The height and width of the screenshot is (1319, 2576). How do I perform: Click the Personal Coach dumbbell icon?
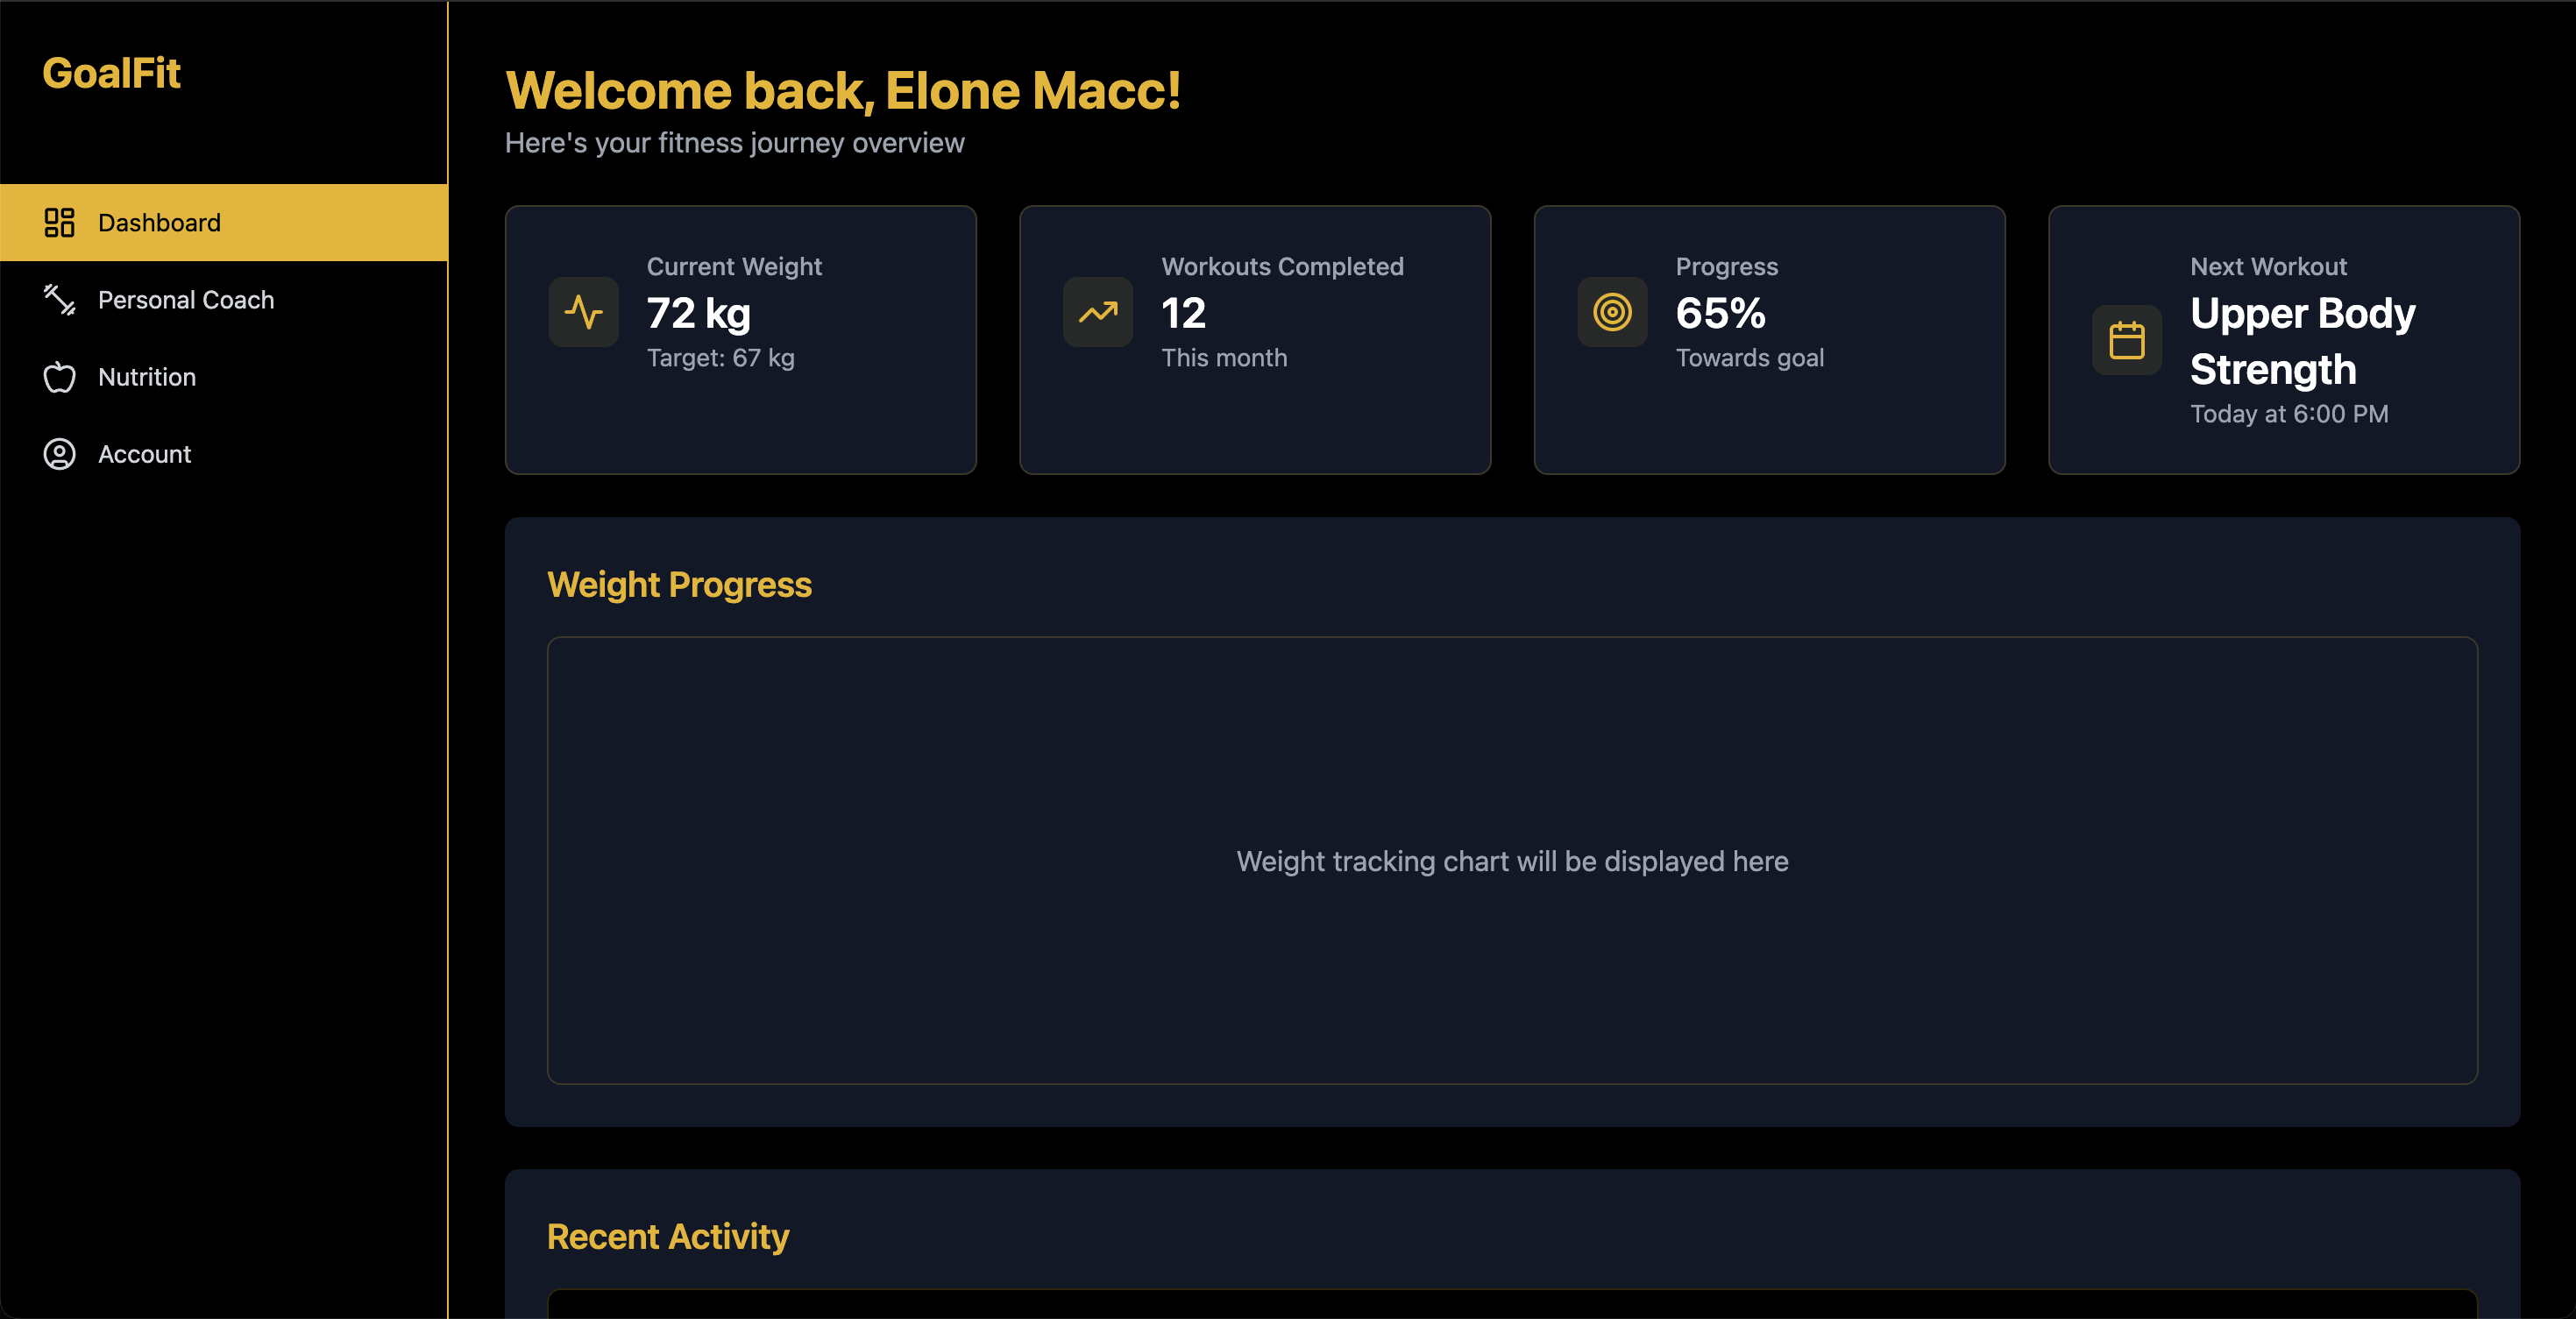click(59, 299)
